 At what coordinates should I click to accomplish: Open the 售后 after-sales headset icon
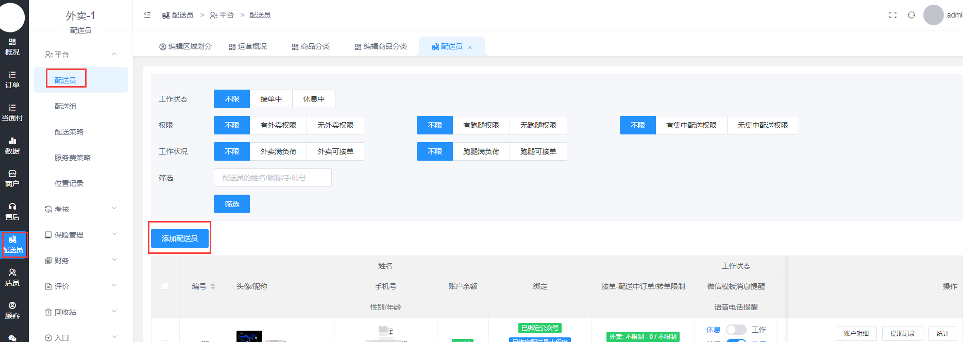coord(12,211)
